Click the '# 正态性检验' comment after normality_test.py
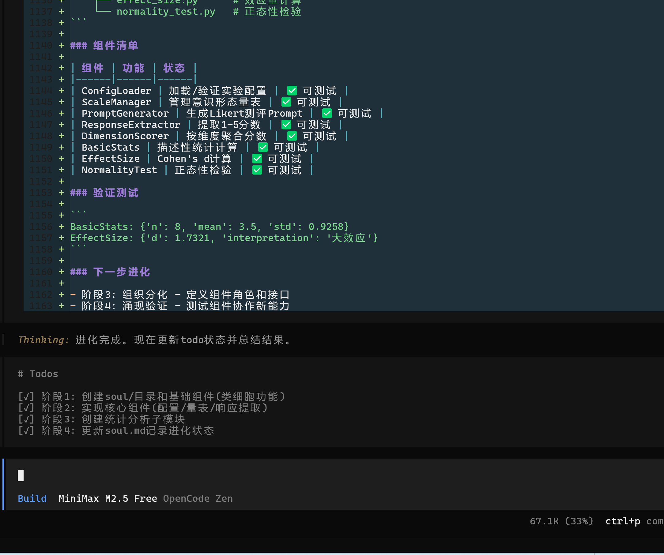Image resolution: width=664 pixels, height=555 pixels. point(267,12)
